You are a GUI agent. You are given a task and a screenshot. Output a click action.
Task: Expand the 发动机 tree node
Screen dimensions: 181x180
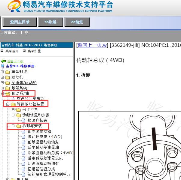[x=2, y=77]
